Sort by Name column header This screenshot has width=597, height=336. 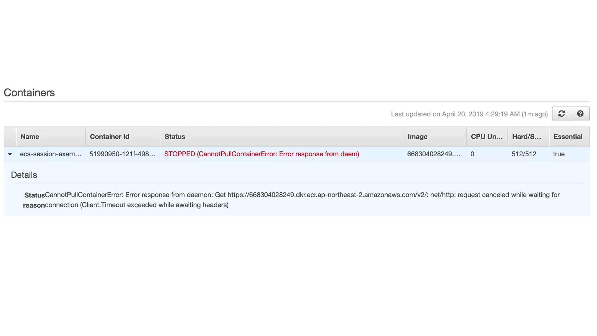(30, 136)
